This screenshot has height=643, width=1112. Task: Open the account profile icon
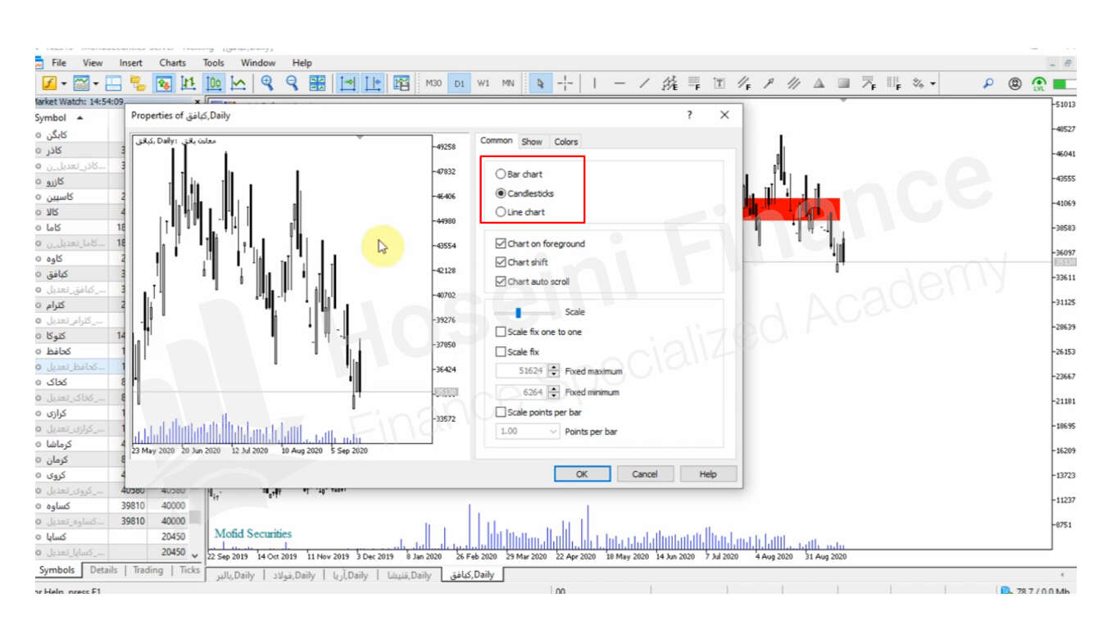coord(1015,84)
